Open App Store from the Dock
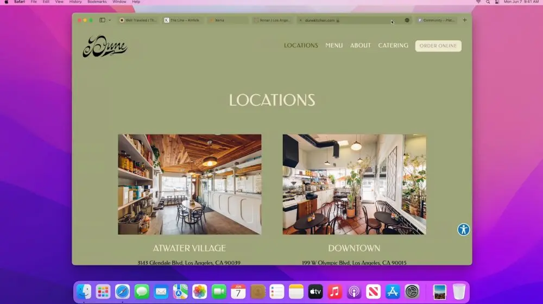Viewport: 543px width, 304px height. click(x=393, y=292)
